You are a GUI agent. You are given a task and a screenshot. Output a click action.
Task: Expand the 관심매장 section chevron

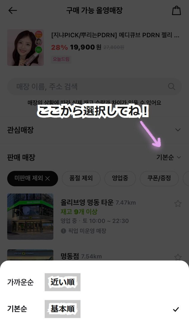[178, 130]
